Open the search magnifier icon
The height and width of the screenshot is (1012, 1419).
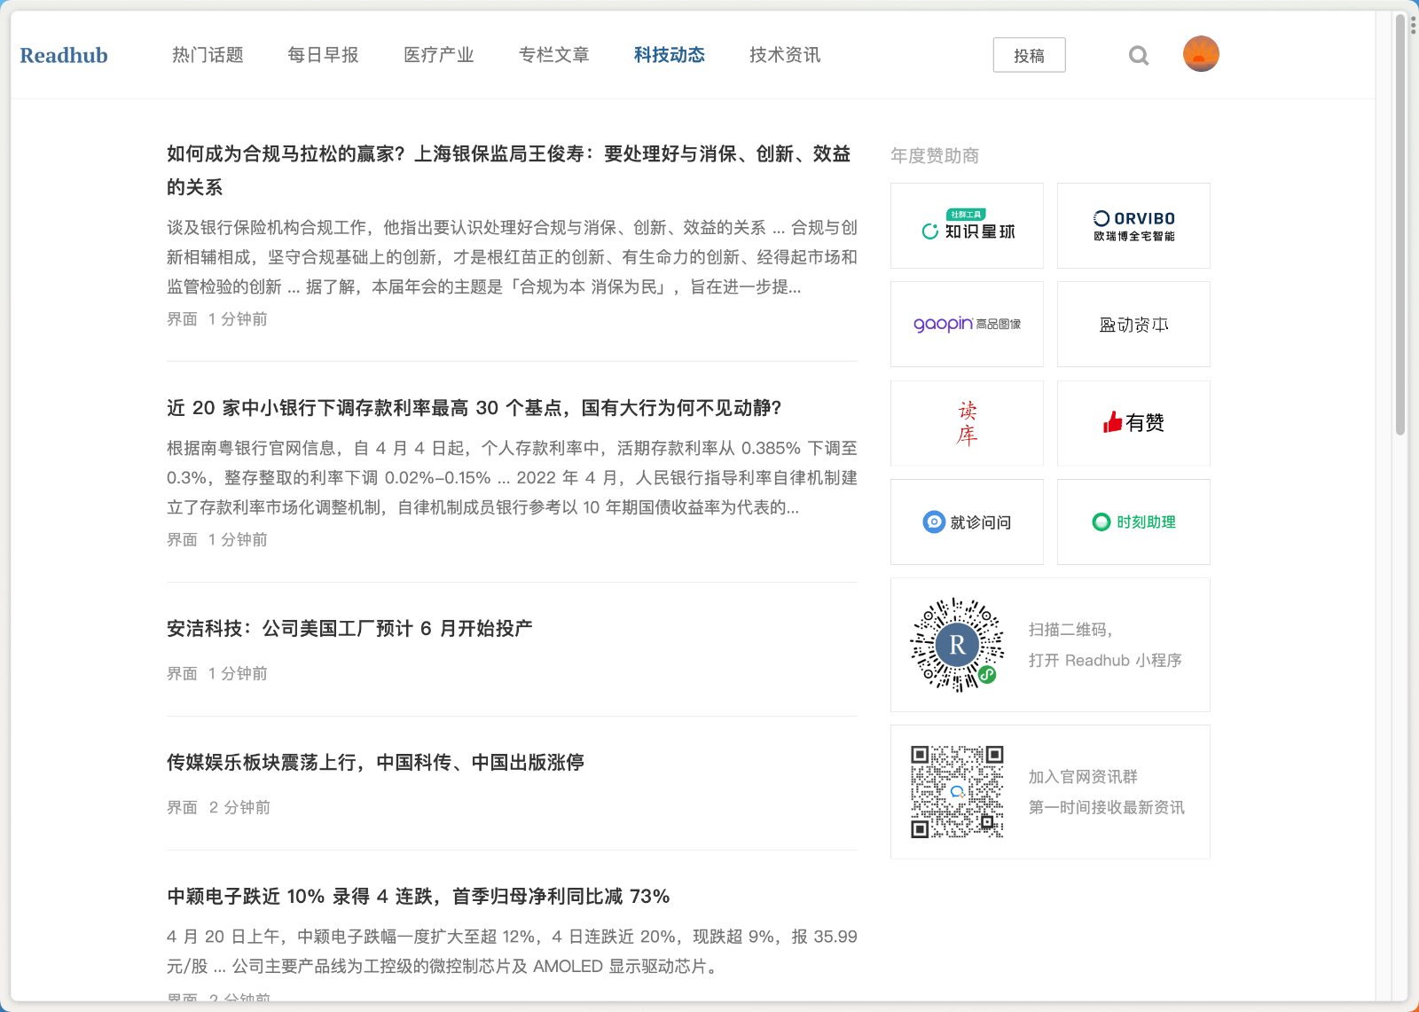point(1139,55)
